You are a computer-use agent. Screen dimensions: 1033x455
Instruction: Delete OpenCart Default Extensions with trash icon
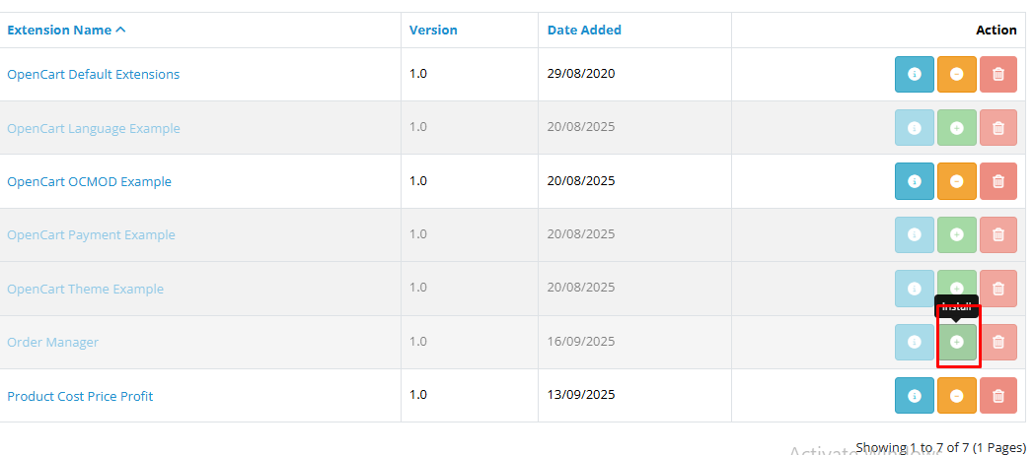[x=997, y=75]
